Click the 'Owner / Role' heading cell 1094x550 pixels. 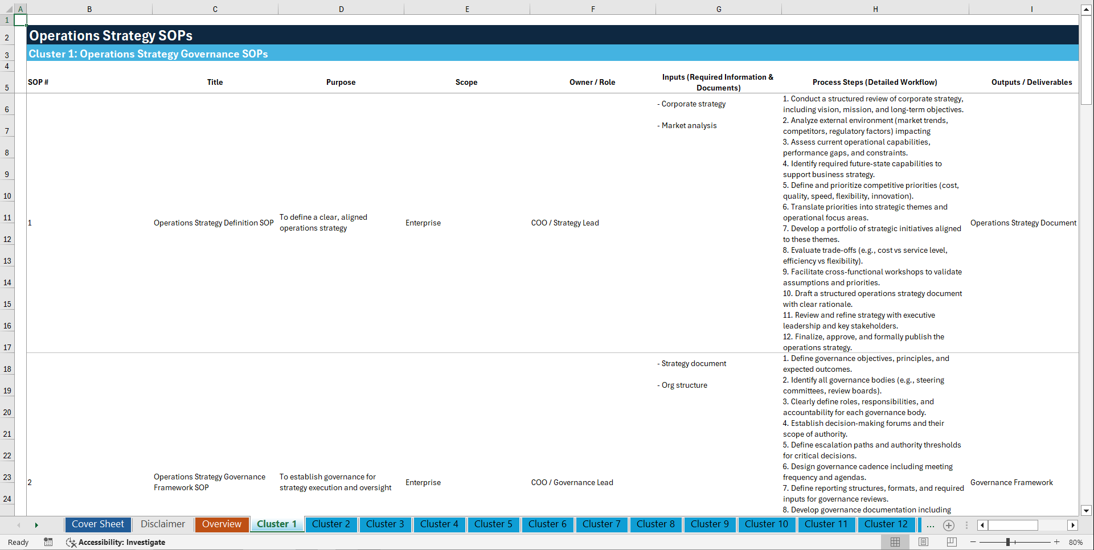point(593,82)
